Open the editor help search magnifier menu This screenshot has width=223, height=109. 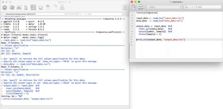[187, 7]
